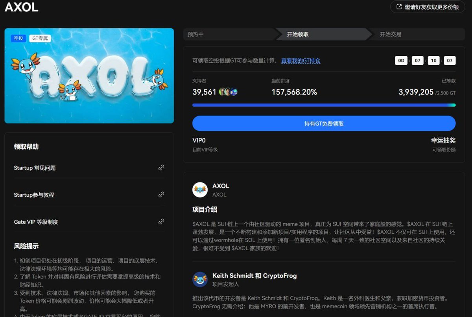
Task: Click the supporter count 39,561
Action: (x=204, y=92)
